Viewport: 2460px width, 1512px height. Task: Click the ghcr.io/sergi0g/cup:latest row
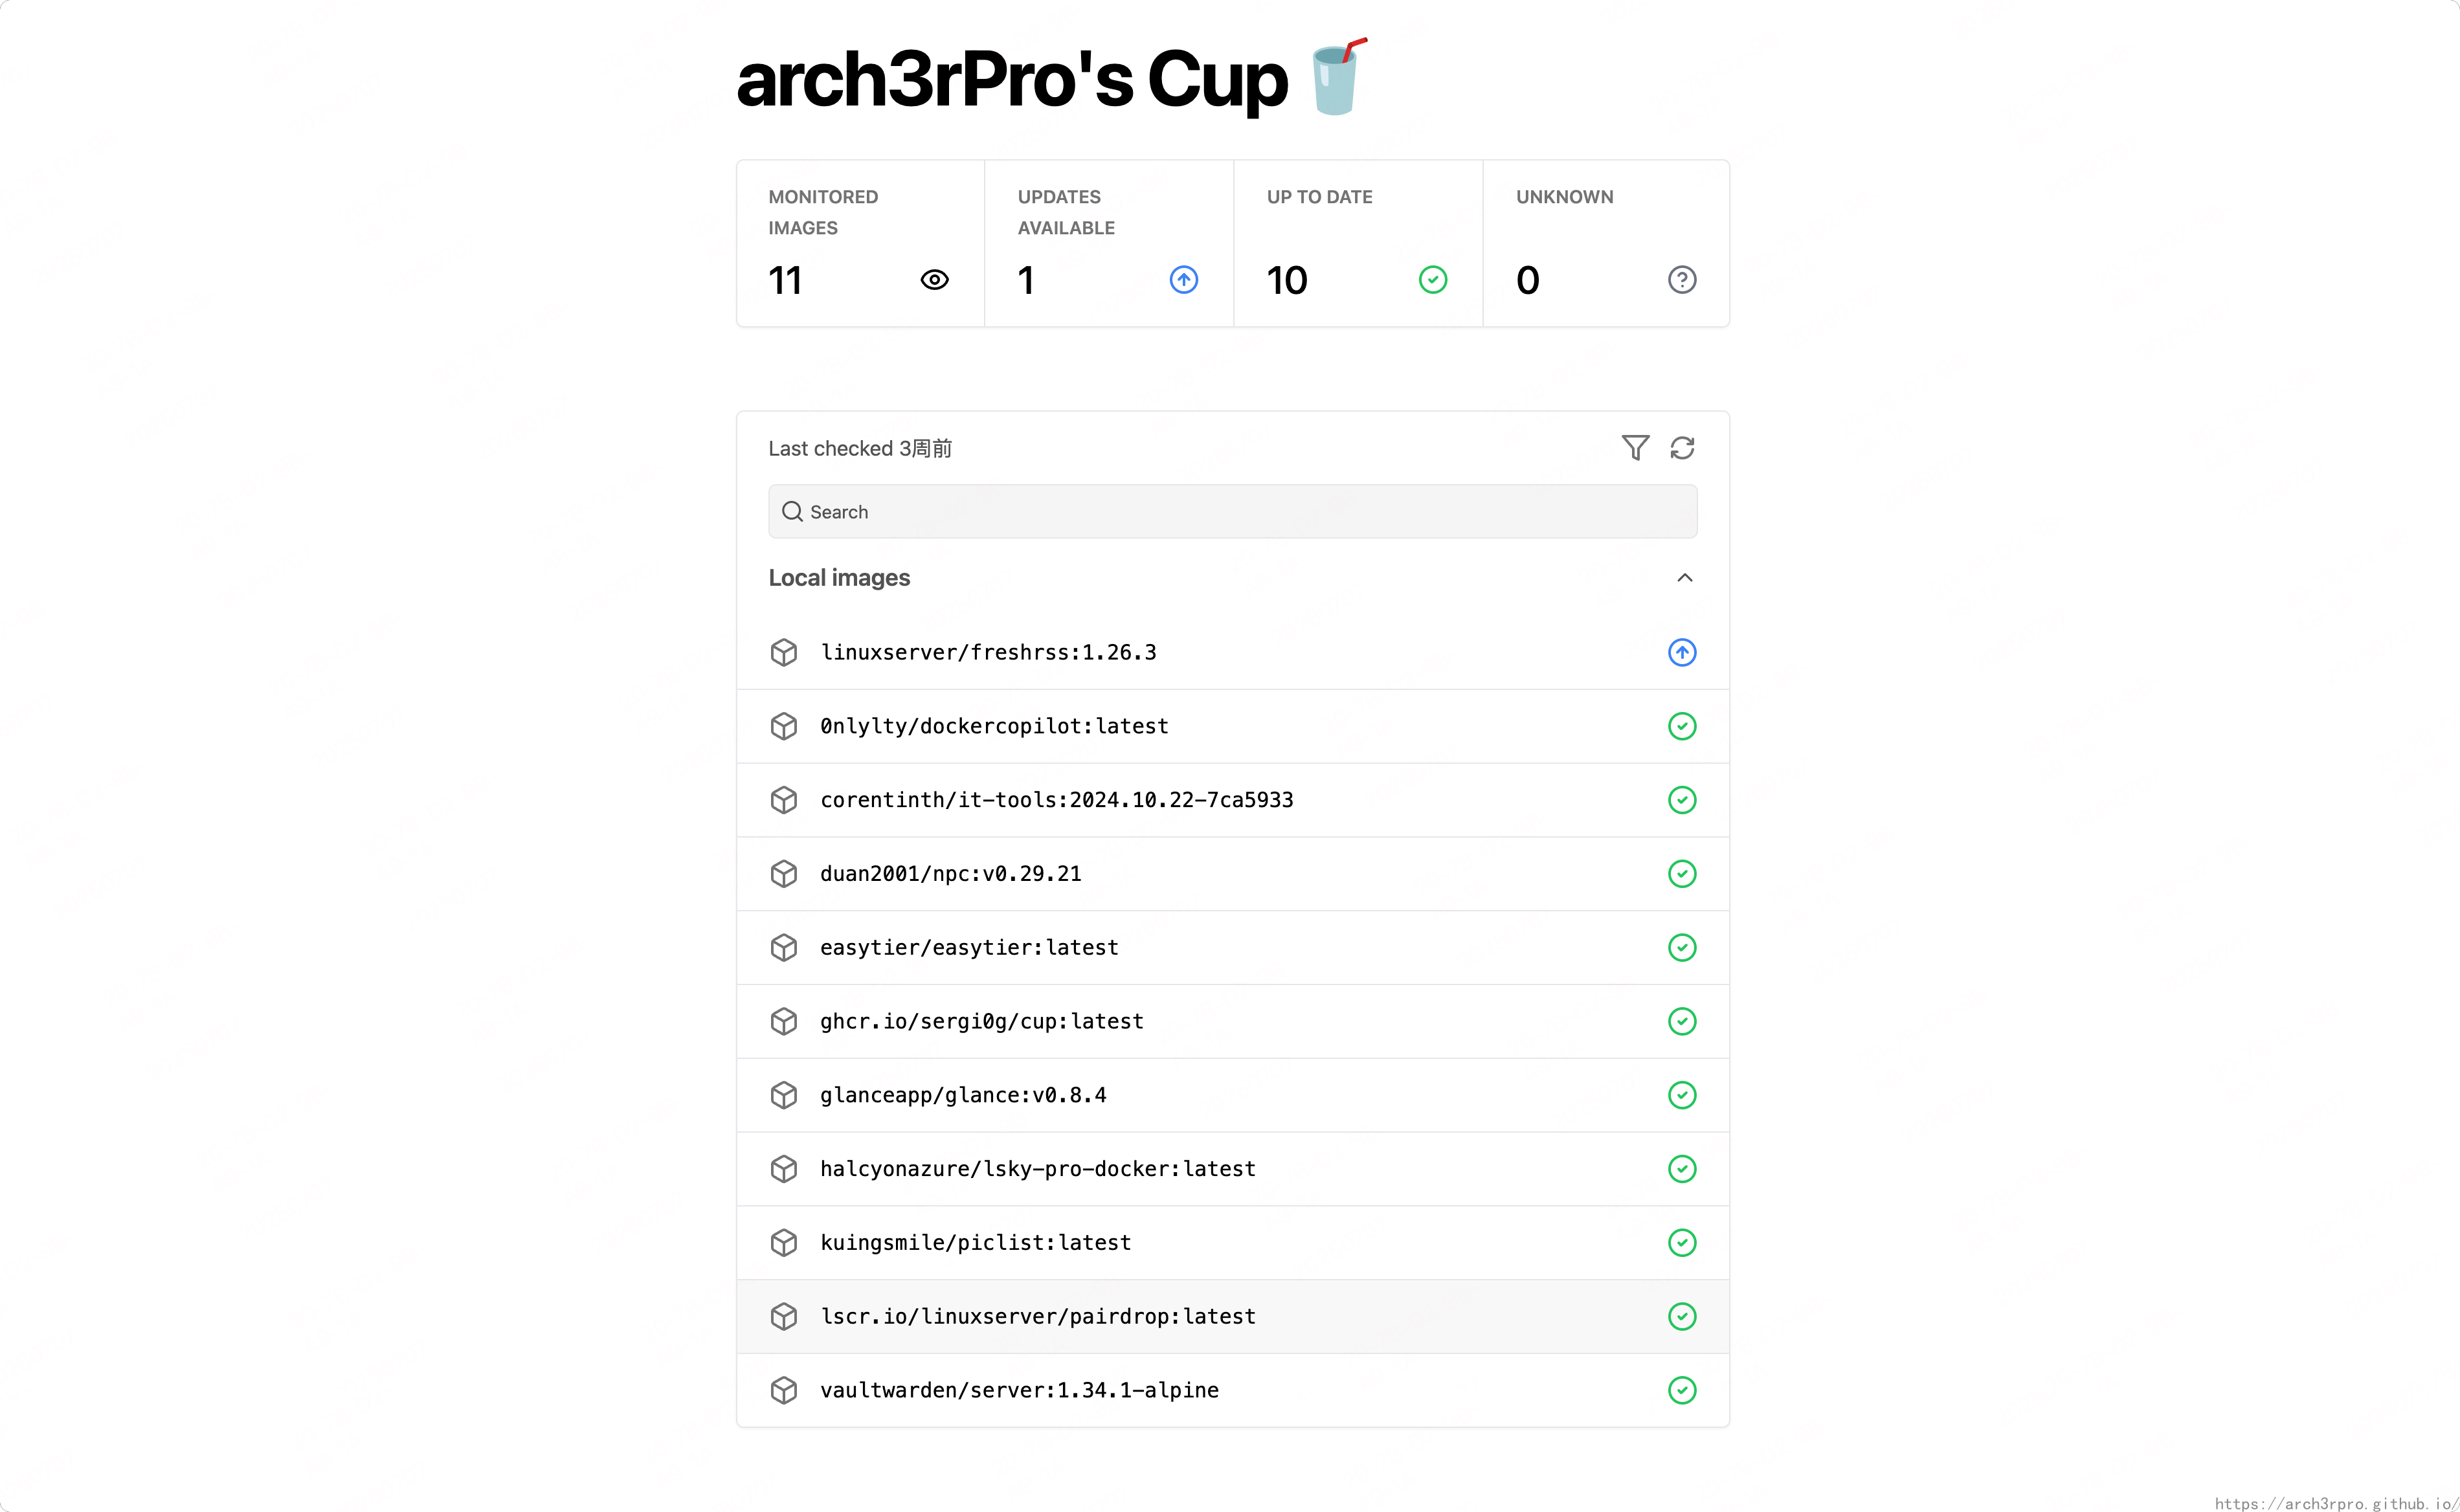981,1021
